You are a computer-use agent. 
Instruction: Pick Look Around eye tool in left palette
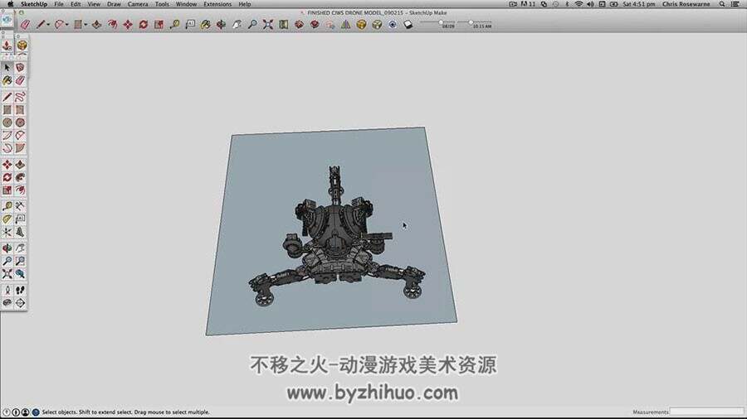point(7,303)
